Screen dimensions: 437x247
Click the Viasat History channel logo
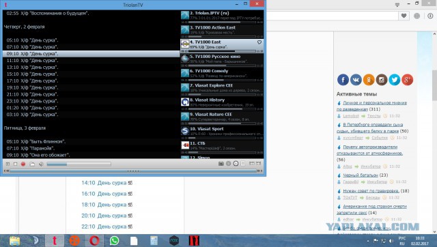pos(185,102)
